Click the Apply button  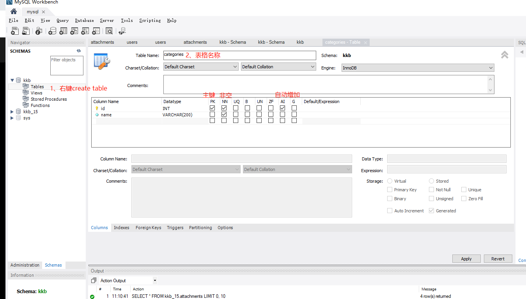pos(466,259)
